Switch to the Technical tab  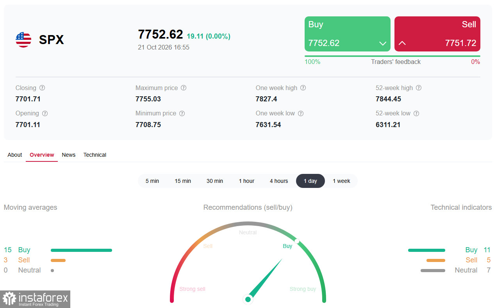95,155
